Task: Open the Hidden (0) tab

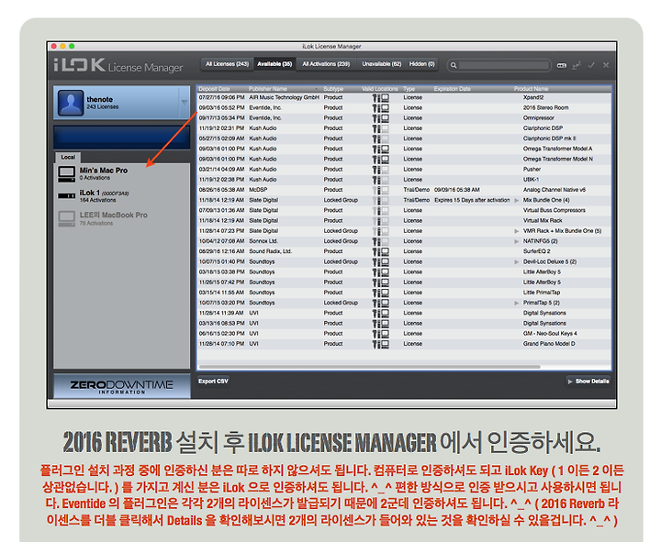Action: point(422,64)
